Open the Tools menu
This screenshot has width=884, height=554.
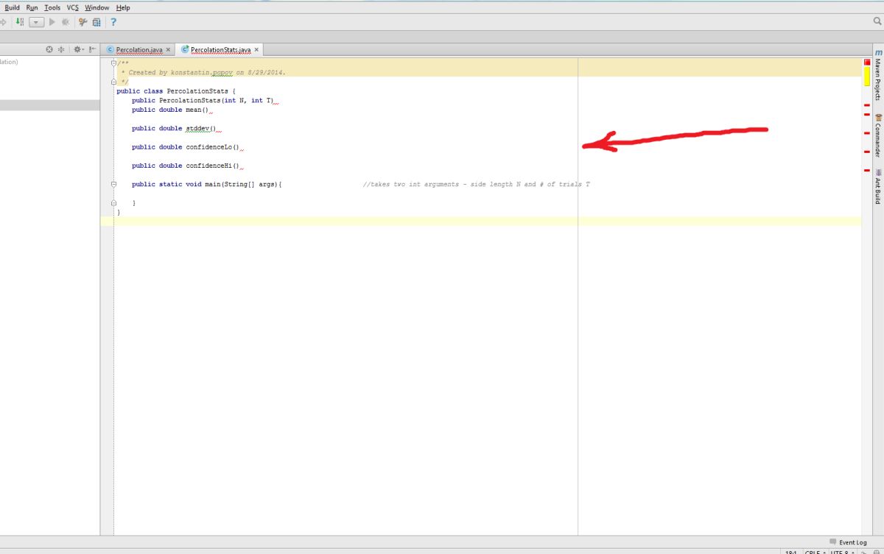point(52,7)
